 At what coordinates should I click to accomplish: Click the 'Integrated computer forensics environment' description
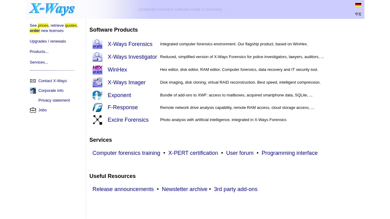click(234, 44)
